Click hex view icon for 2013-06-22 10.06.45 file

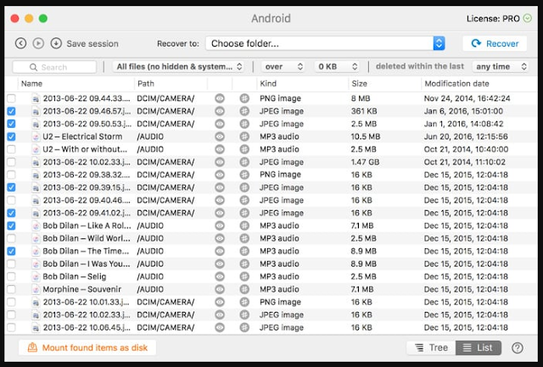(244, 327)
